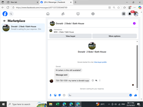Click the chat scrollbar down arrow
Viewport: 143px width, 107px height.
(137, 90)
